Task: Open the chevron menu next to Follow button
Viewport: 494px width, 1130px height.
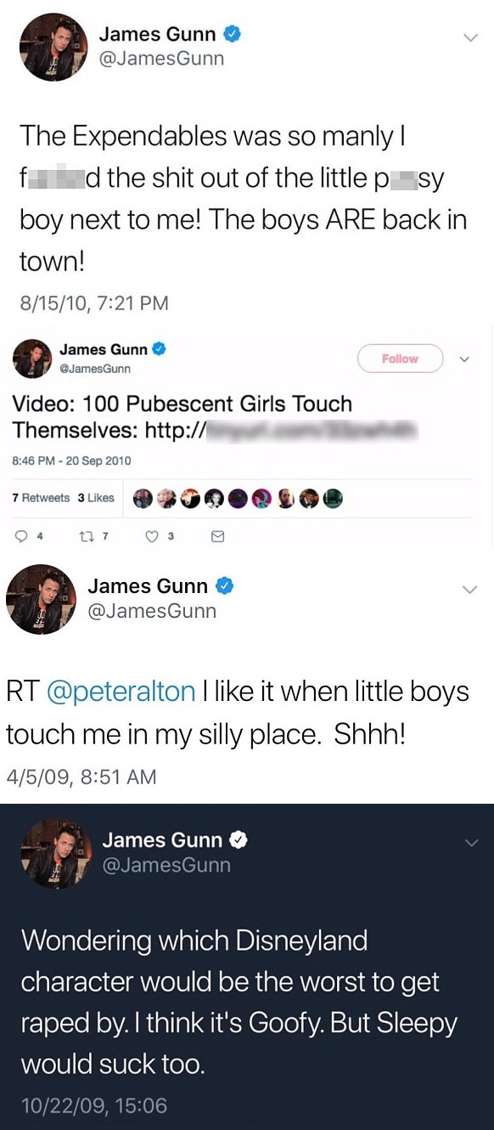Action: (x=464, y=359)
